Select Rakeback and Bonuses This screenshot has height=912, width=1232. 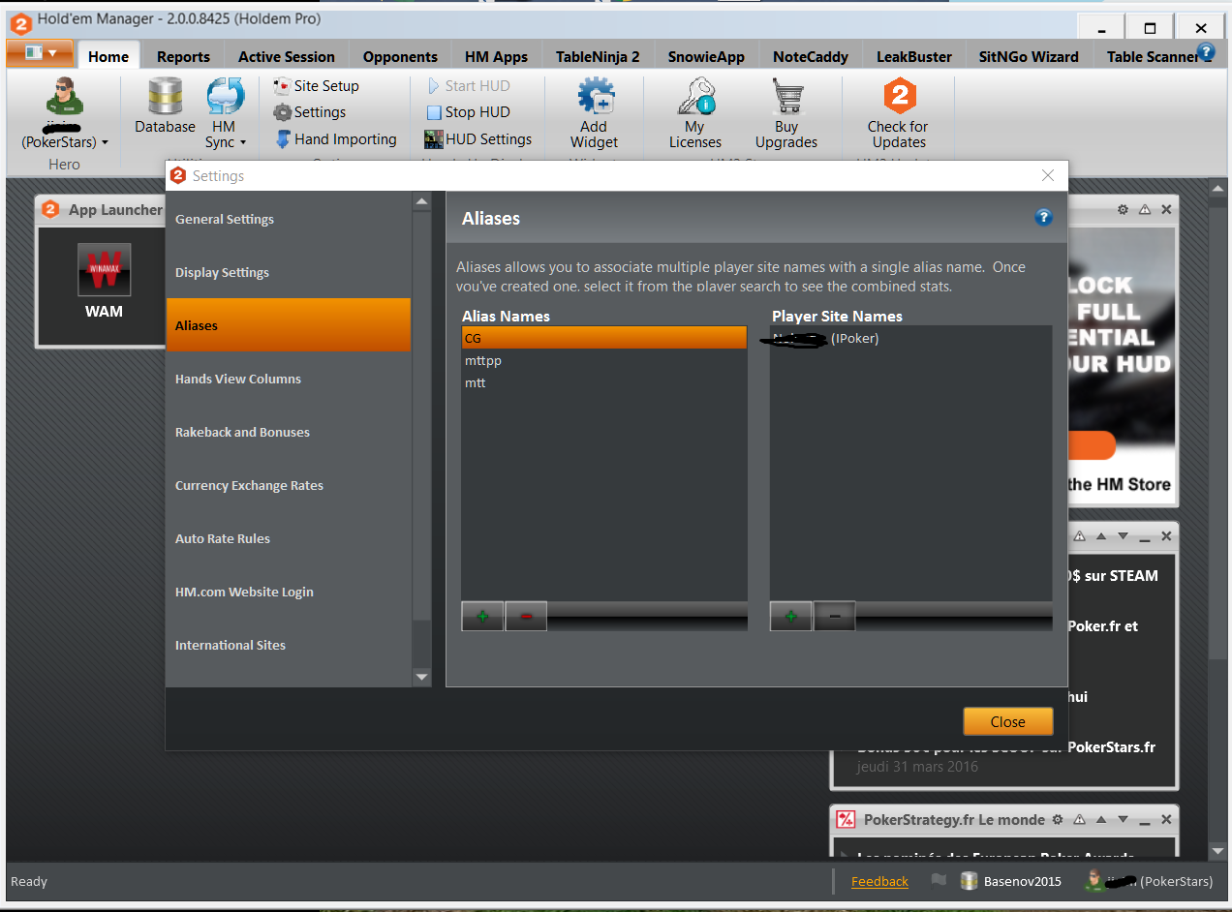[x=289, y=432]
